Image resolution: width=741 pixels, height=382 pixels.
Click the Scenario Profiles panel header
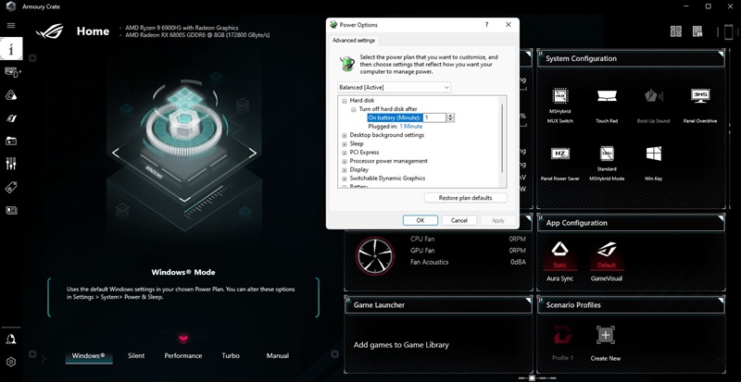(631, 305)
